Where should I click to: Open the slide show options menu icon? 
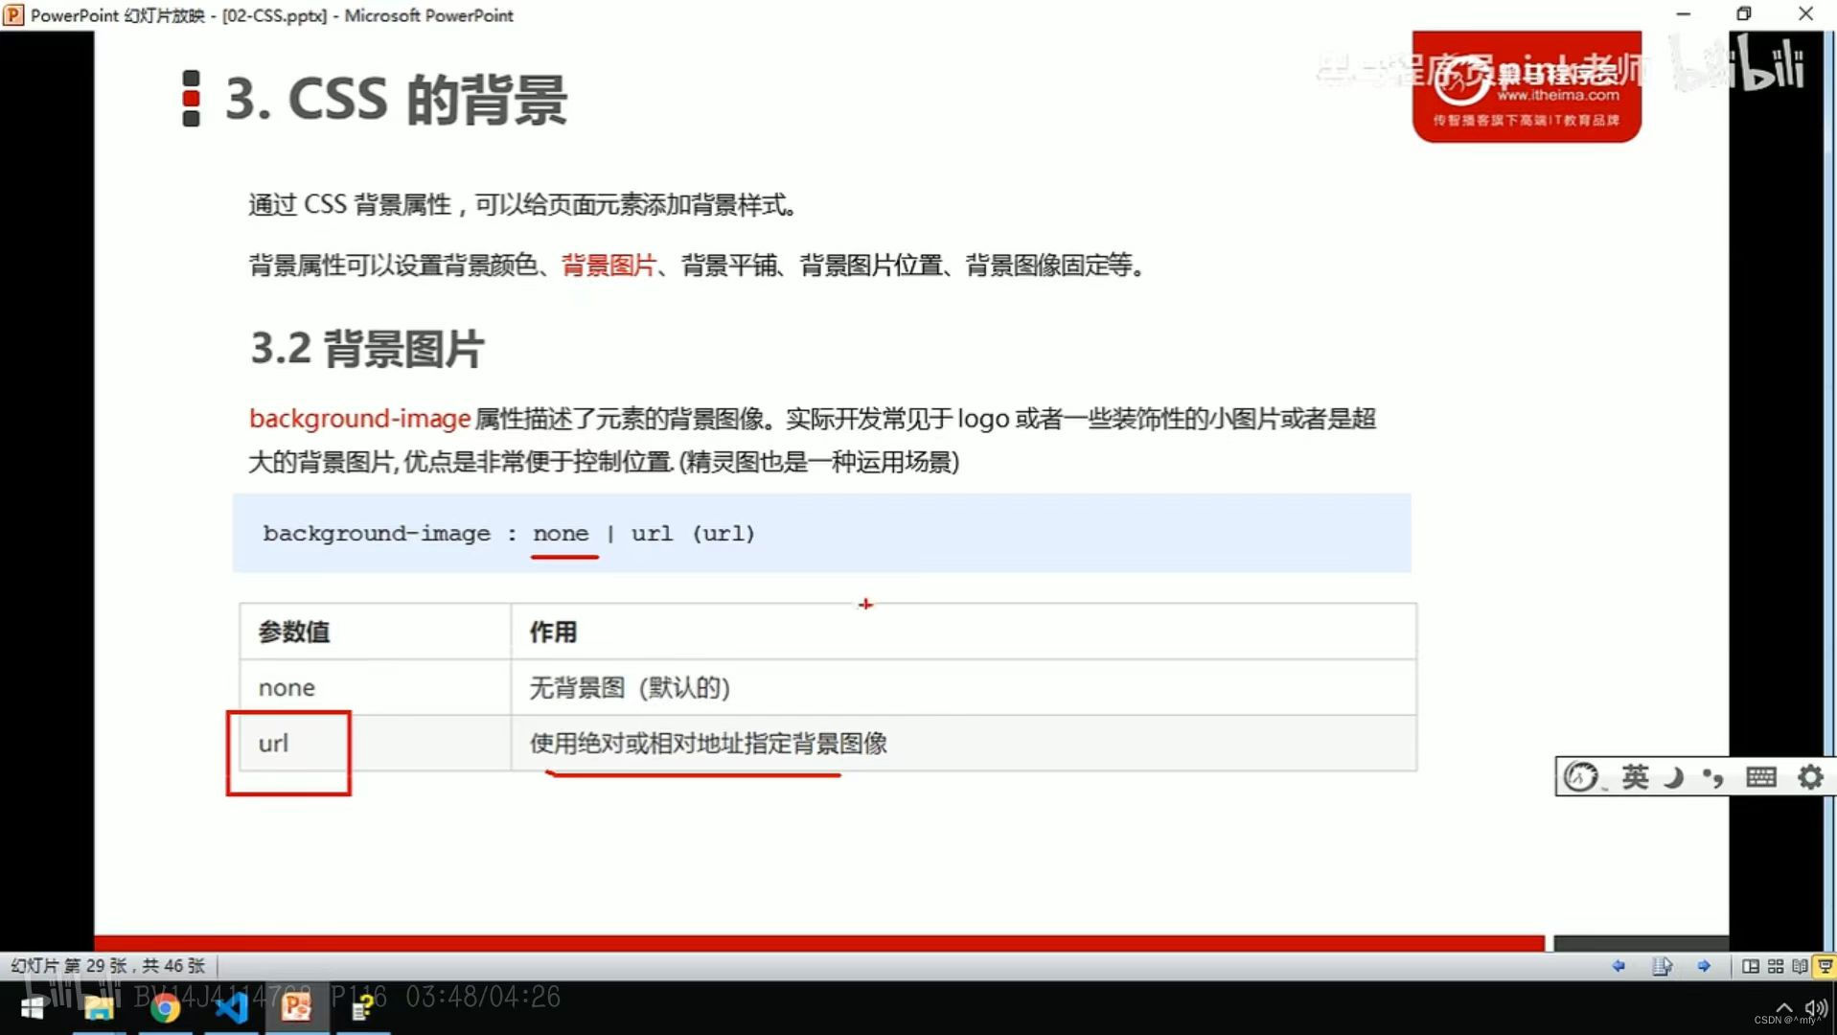[1662, 966]
